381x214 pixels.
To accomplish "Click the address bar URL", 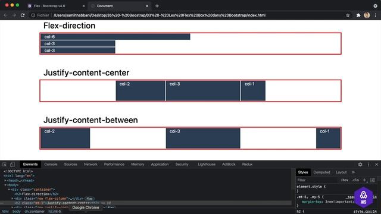I will point(160,15).
